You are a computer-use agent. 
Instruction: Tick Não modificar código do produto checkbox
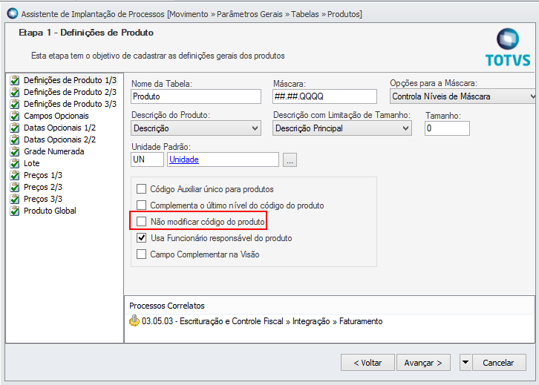click(141, 222)
